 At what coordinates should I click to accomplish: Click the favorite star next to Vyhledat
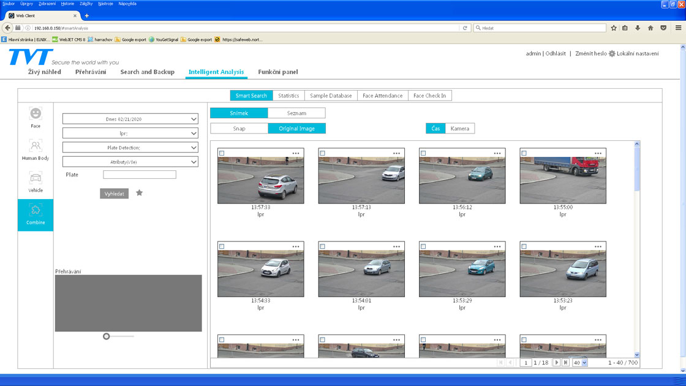[139, 193]
